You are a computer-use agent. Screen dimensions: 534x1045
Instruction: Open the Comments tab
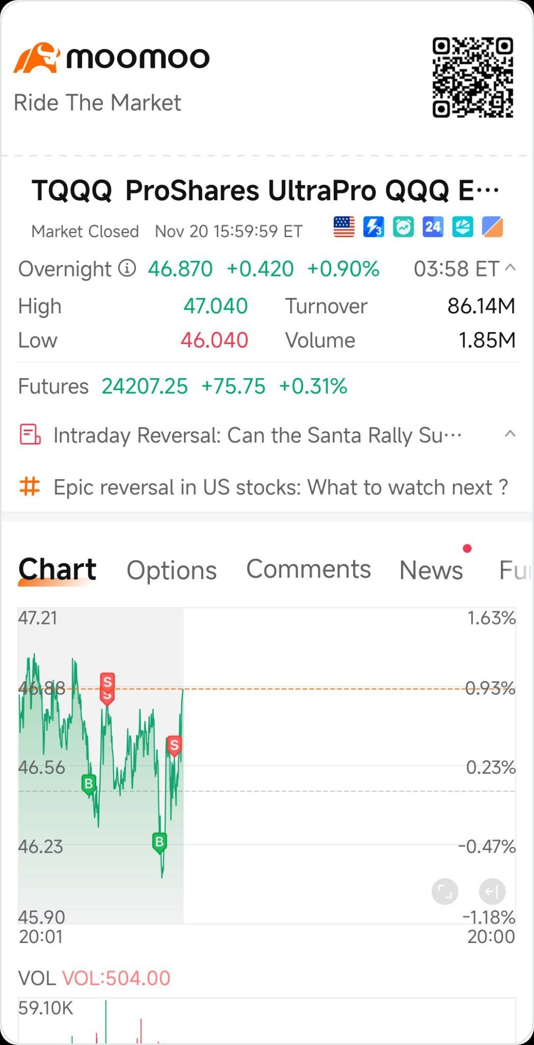coord(308,569)
